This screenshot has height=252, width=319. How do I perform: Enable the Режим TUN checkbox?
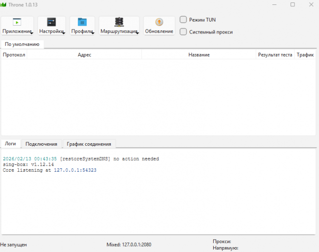[x=183, y=20]
